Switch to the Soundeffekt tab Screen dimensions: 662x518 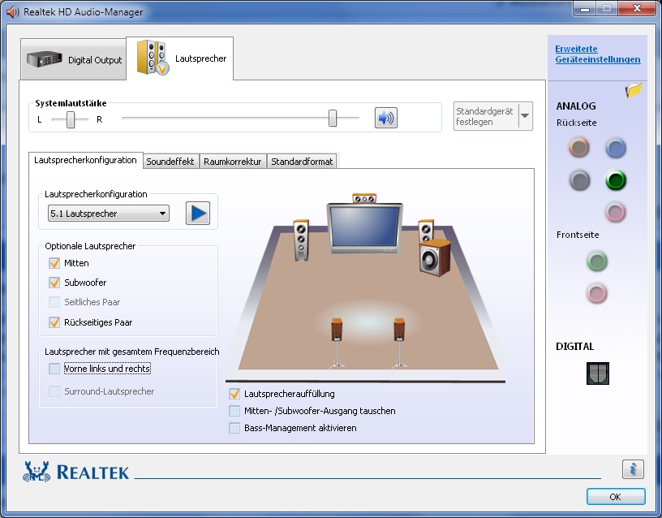[x=170, y=162]
